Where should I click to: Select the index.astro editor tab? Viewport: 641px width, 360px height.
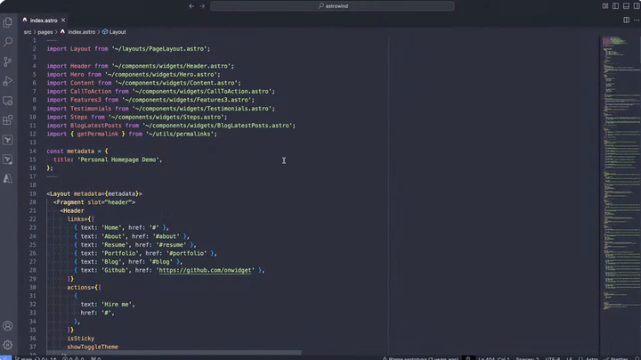tap(44, 20)
